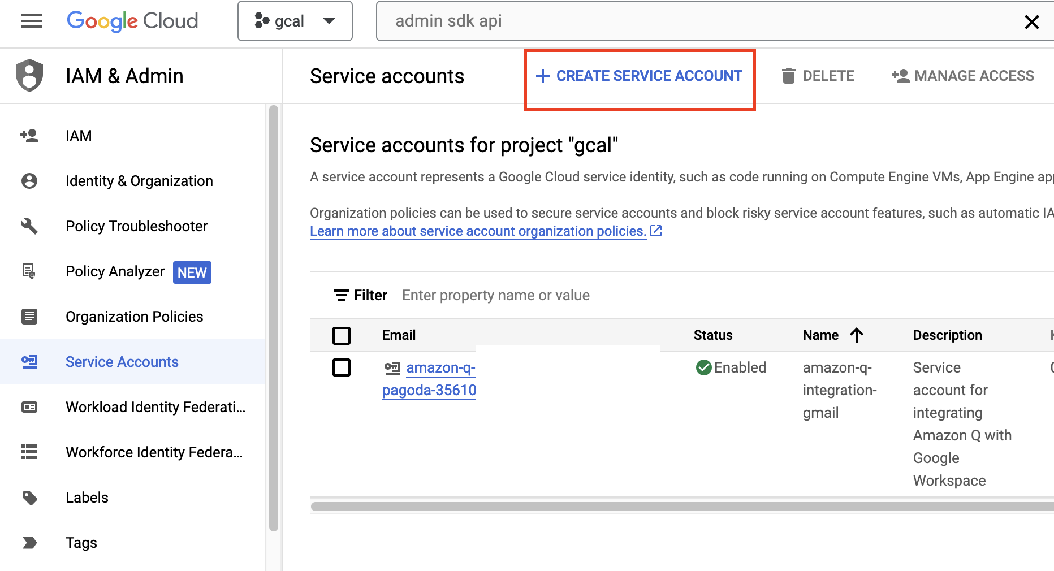Click the Labels tag icon
1054x571 pixels.
(x=29, y=498)
